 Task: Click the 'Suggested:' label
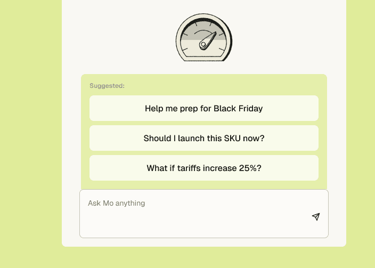[x=107, y=85]
